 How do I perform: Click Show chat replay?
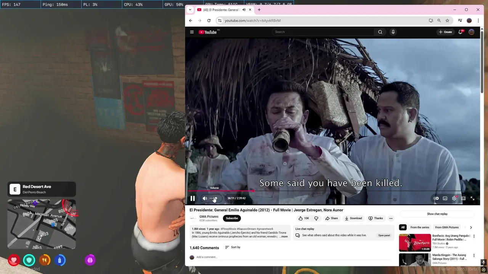point(437,214)
